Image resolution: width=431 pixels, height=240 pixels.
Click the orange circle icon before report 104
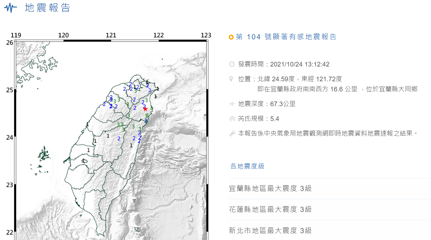[231, 37]
